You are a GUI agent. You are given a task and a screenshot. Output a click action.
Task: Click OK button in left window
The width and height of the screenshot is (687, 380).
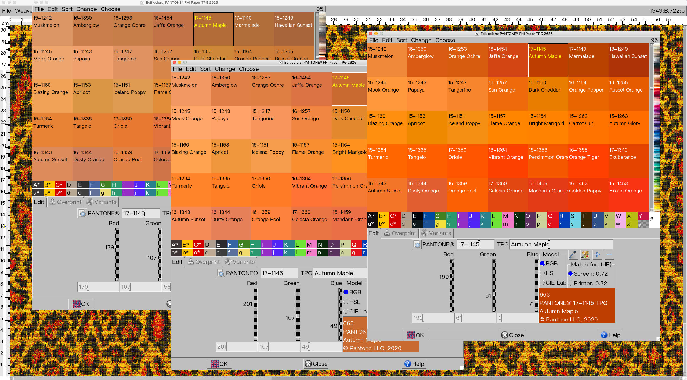point(81,304)
